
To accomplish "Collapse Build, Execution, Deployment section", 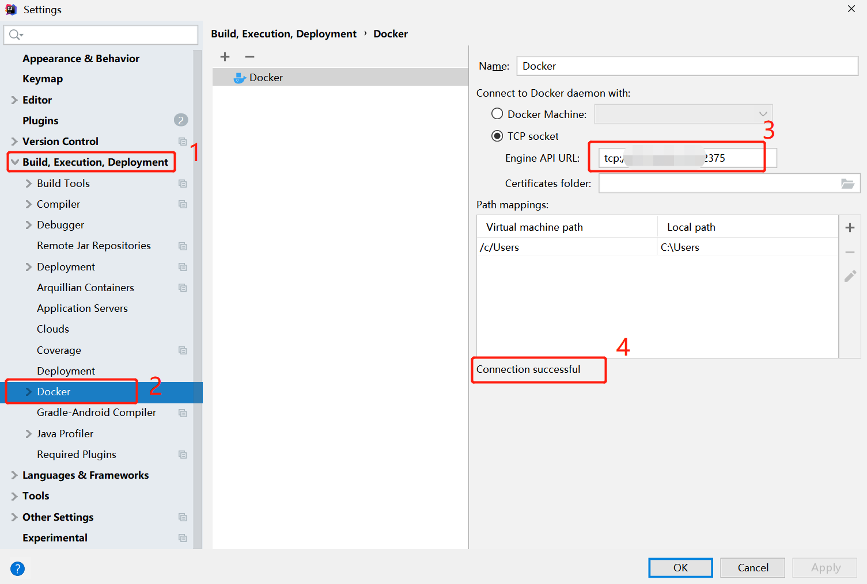I will tap(15, 162).
